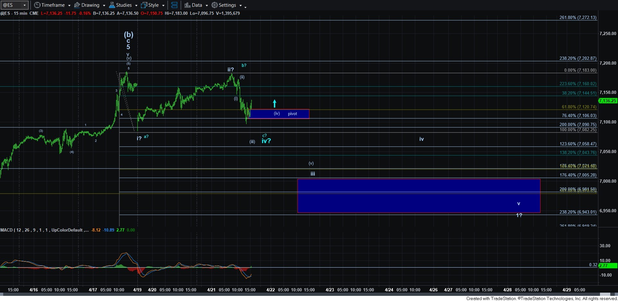Open the Drawing menu label
The width and height of the screenshot is (618, 301).
[90, 5]
